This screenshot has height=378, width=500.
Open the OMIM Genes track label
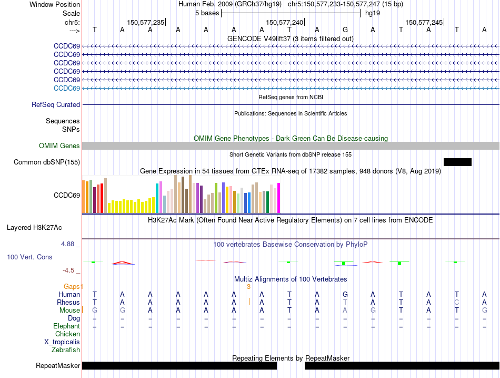[59, 146]
